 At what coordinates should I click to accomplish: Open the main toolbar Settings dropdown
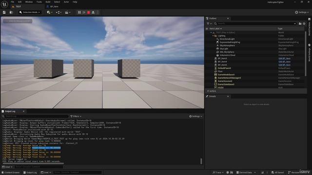pyautogui.click(x=302, y=12)
